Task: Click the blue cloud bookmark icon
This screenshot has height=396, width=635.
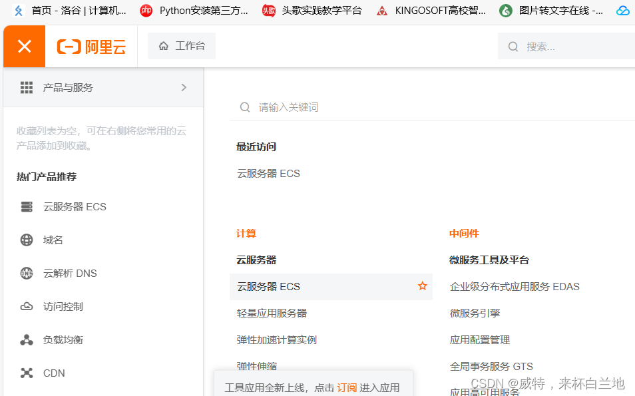Action: coord(622,11)
